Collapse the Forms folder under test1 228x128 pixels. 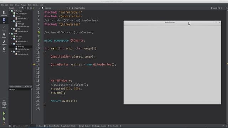pos(12,52)
